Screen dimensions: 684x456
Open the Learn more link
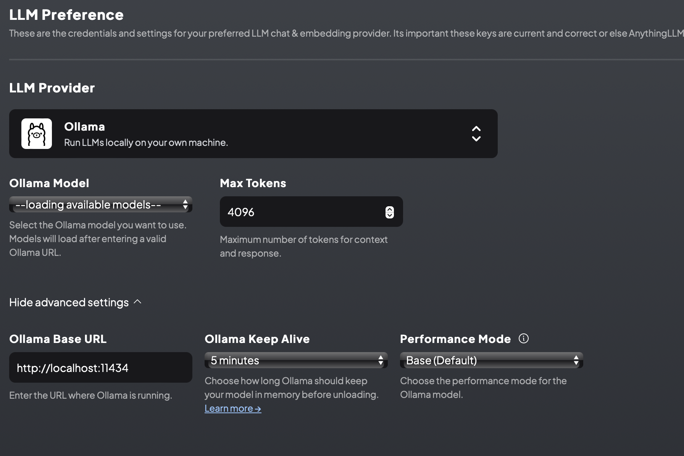click(x=229, y=409)
